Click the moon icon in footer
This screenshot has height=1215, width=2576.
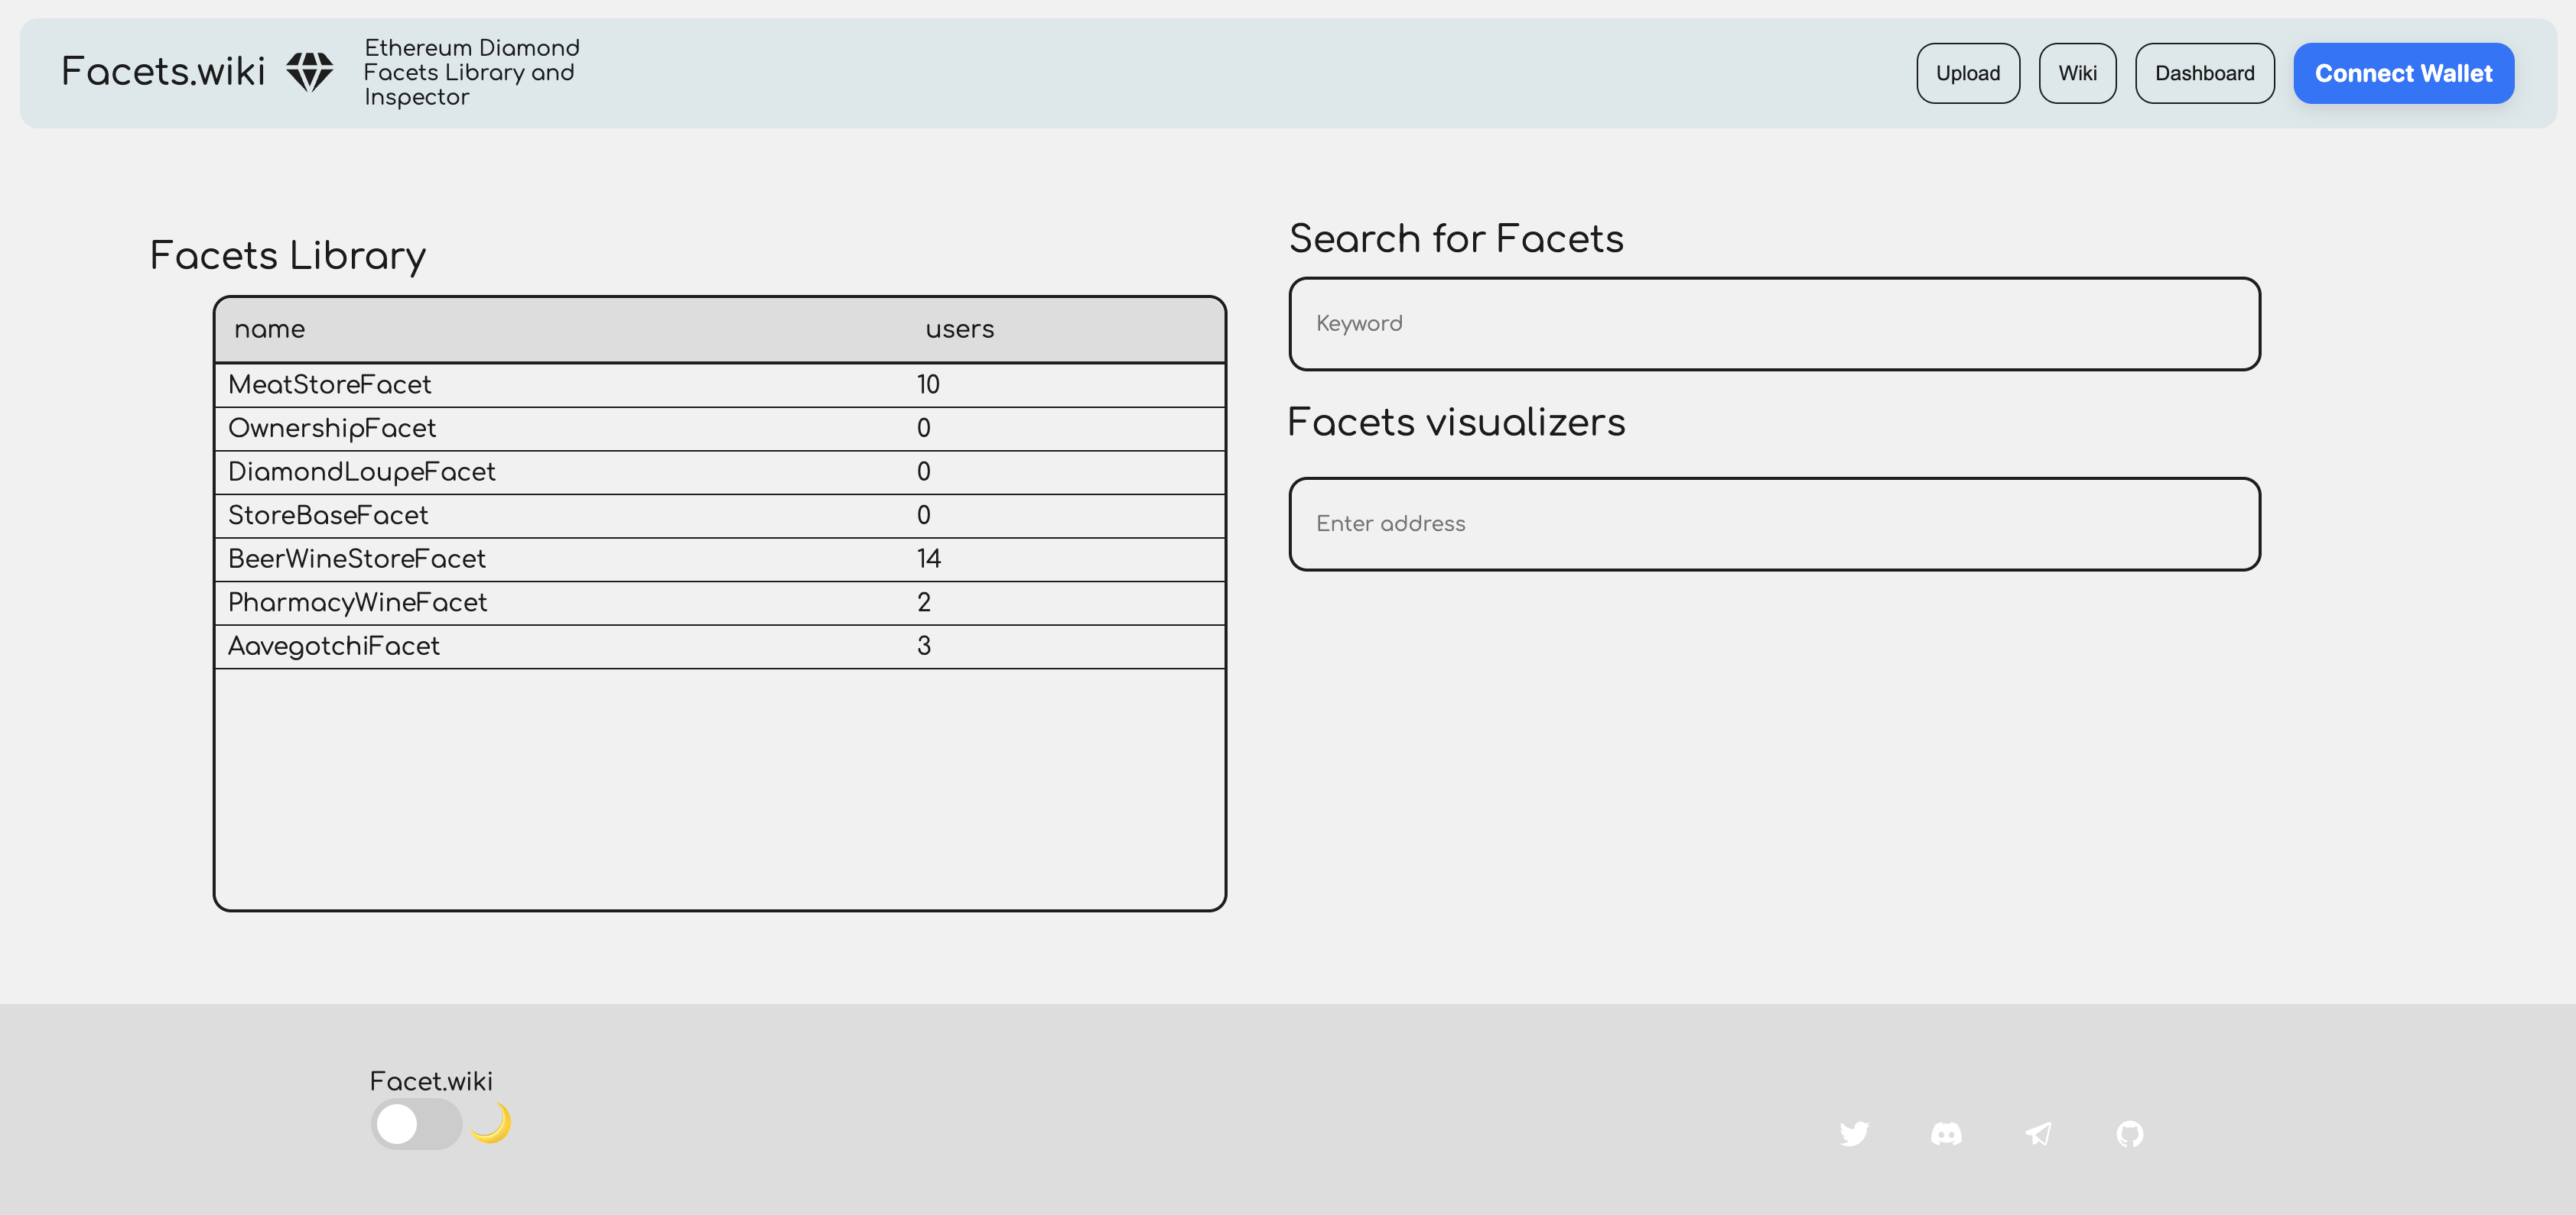click(490, 1123)
